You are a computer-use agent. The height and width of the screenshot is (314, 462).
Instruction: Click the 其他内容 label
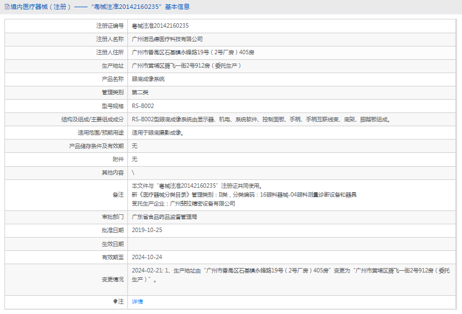113,173
